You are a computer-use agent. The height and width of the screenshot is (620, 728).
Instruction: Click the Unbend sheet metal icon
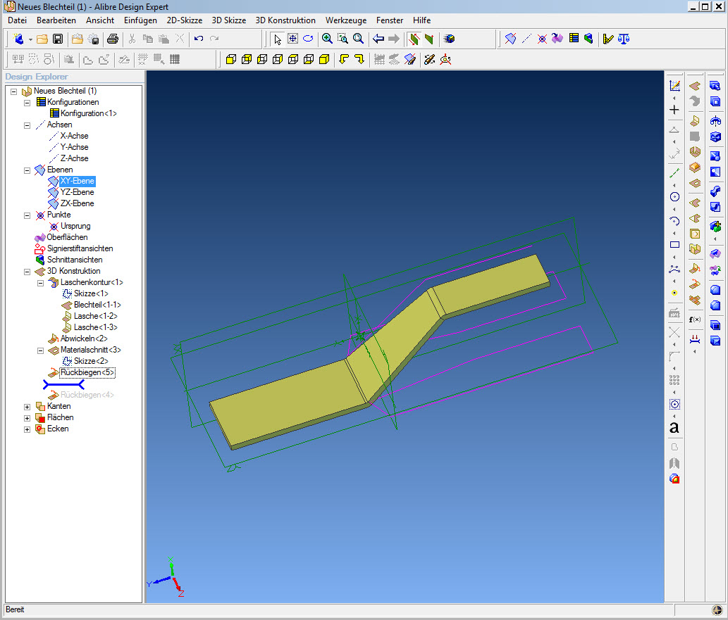(695, 269)
